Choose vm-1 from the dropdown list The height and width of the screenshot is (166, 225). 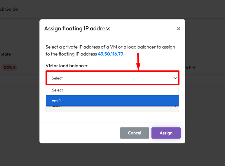112,101
